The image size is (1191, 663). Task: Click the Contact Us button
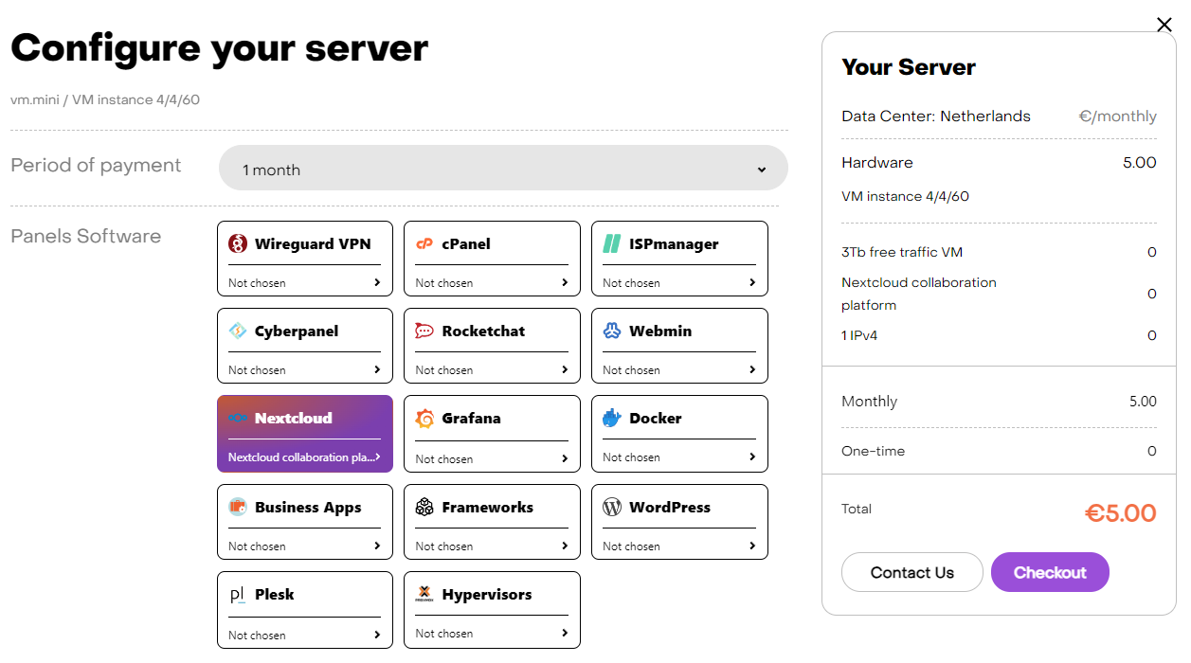pyautogui.click(x=911, y=572)
